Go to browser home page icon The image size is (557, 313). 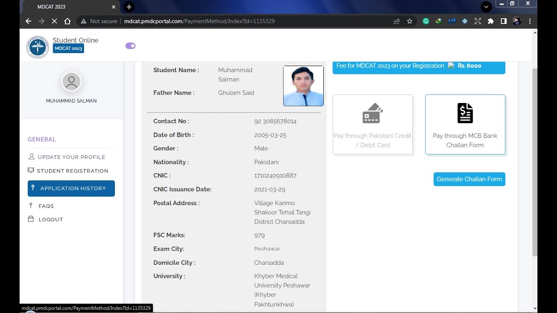tap(67, 21)
